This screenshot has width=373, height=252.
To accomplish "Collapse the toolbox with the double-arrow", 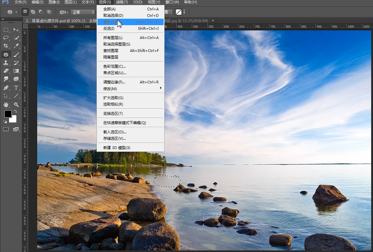I will pos(3,19).
